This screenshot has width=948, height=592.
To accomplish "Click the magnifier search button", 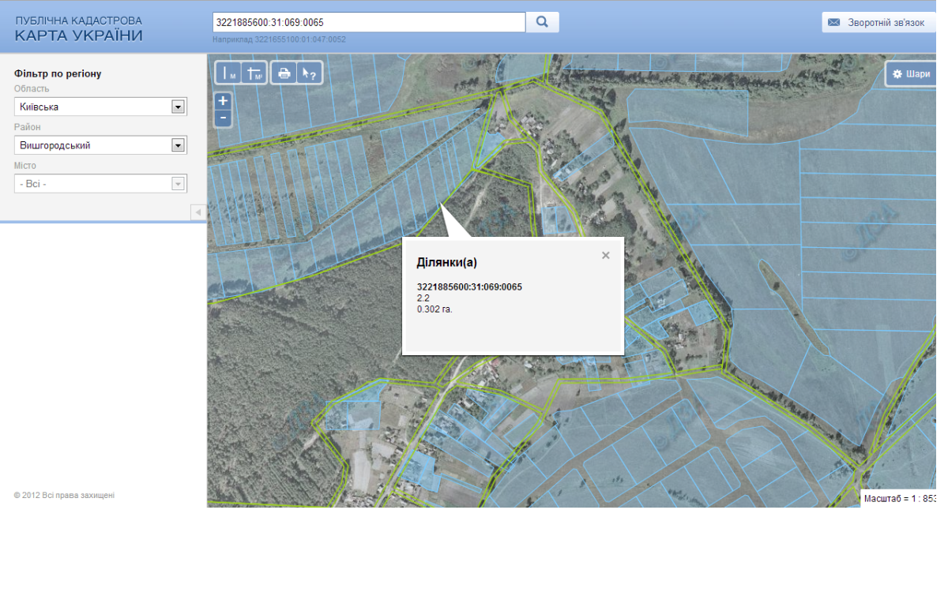I will click(543, 22).
